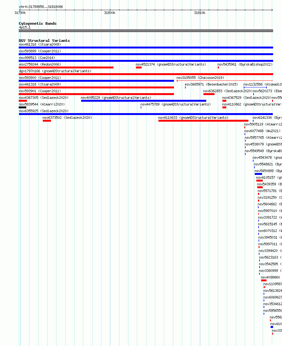This screenshot has width=282, height=346.
Task: Select the nsv593899 (Cooper2011) label
Action: pos(40,51)
